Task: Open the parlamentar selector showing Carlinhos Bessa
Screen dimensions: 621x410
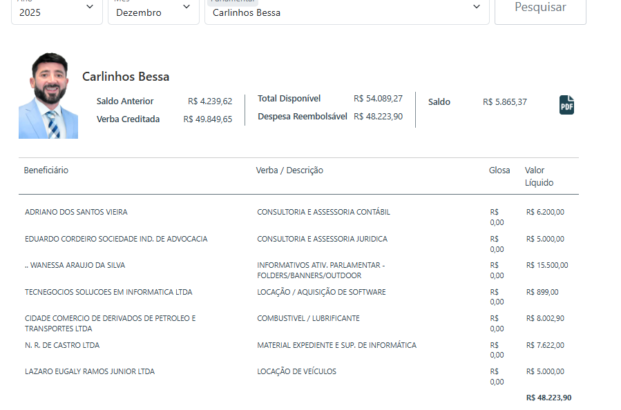Action: click(346, 10)
